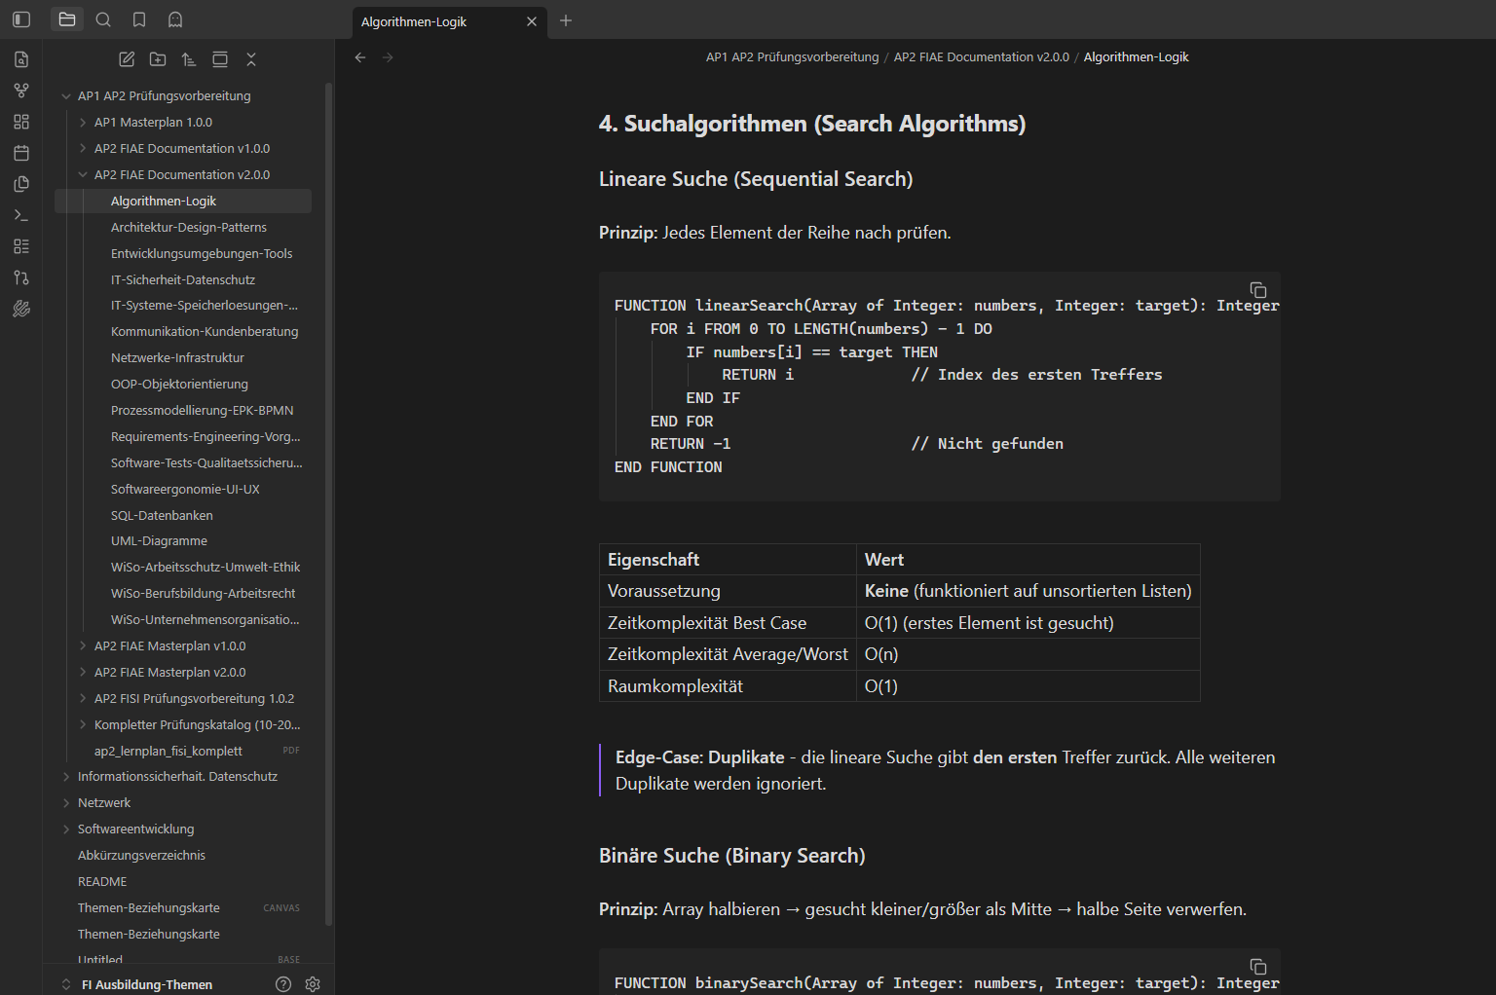1496x995 pixels.
Task: Close the Algorithmen-Logik tab
Action: pyautogui.click(x=532, y=21)
